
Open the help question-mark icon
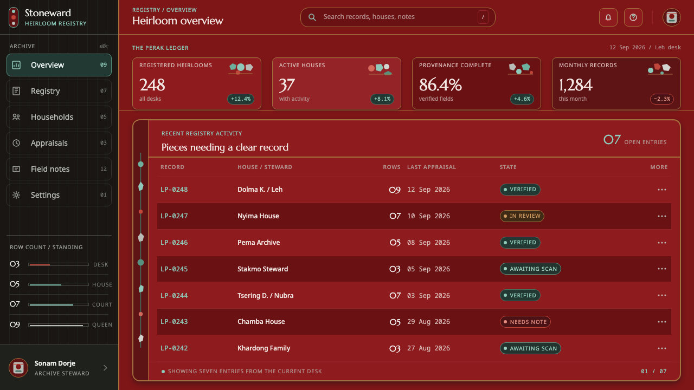pyautogui.click(x=633, y=17)
